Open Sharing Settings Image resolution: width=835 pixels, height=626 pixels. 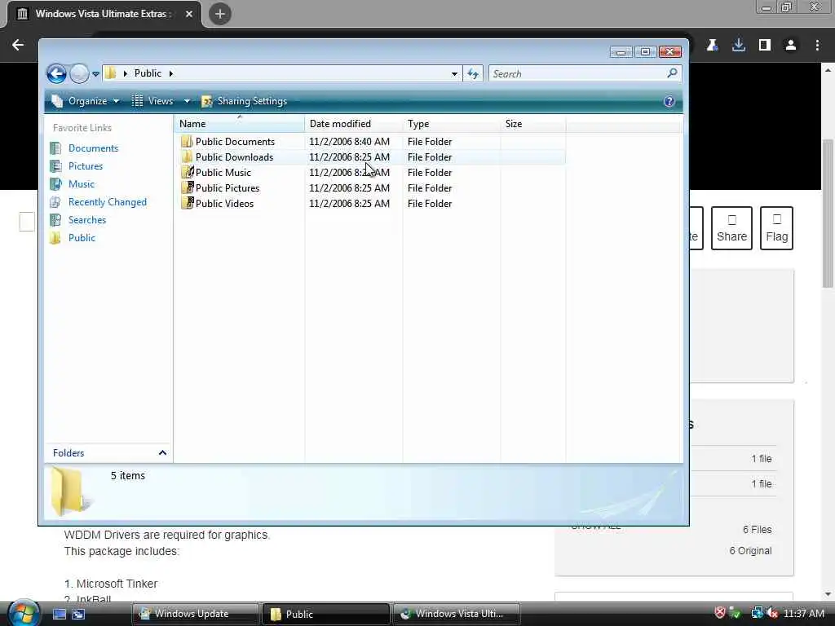pos(245,101)
